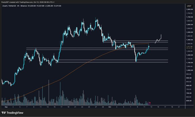Image resolution: width=195 pixels, height=117 pixels.
Task: Click the close value C1,311.54
Action: click(x=57, y=6)
